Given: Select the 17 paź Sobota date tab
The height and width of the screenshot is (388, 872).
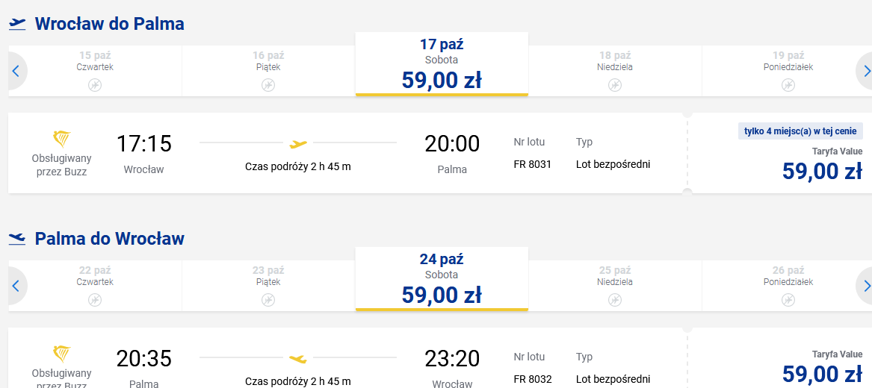Looking at the screenshot, I should pos(442,64).
